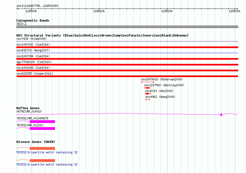Click the Cytogenetic Bands track title

tap(33, 20)
